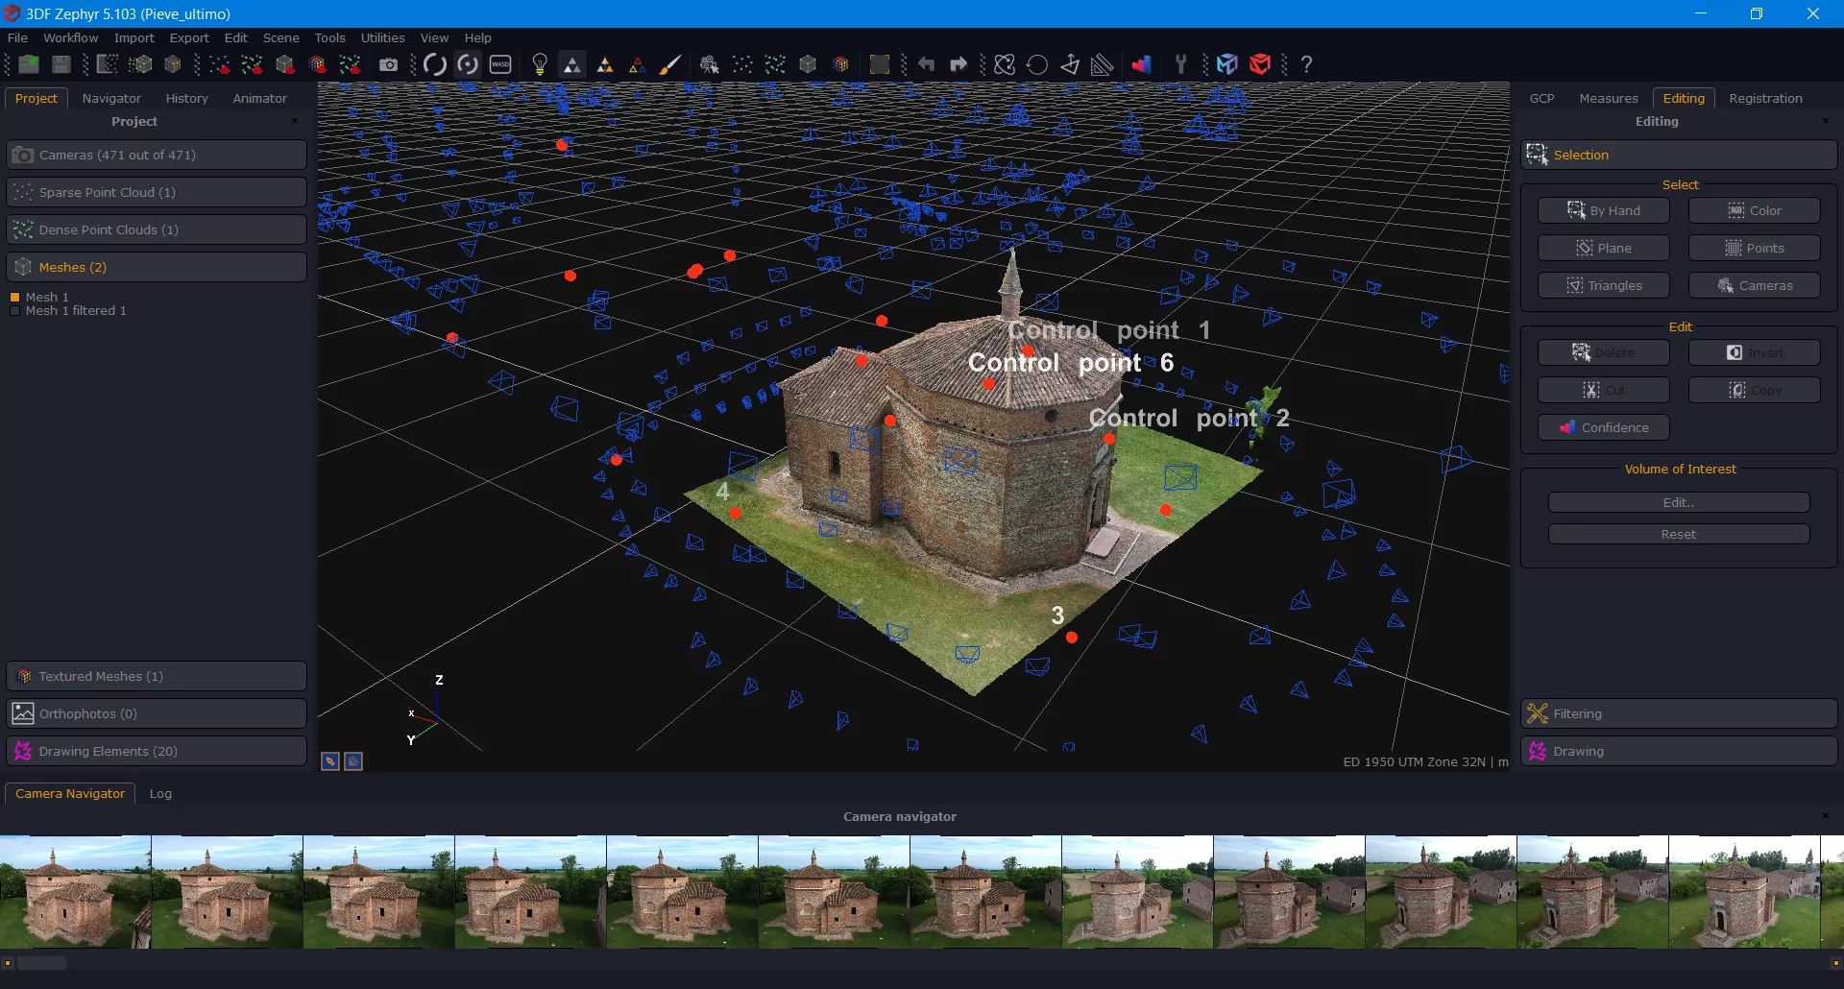Toggle the Mesh 1 checkbox

click(15, 298)
